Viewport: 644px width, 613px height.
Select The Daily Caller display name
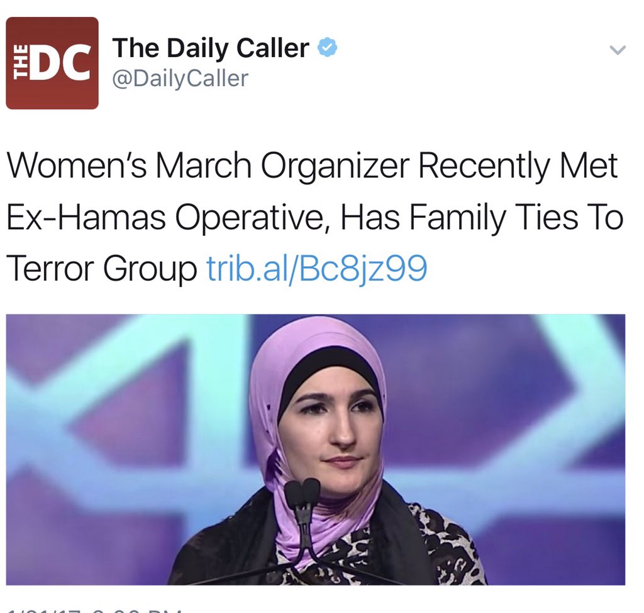coord(211,48)
